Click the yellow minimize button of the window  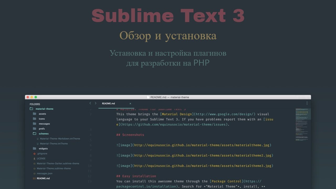tap(32, 97)
